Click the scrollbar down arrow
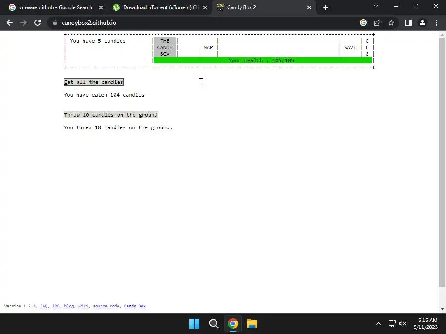Screen dimensions: 446x334 point(442,309)
